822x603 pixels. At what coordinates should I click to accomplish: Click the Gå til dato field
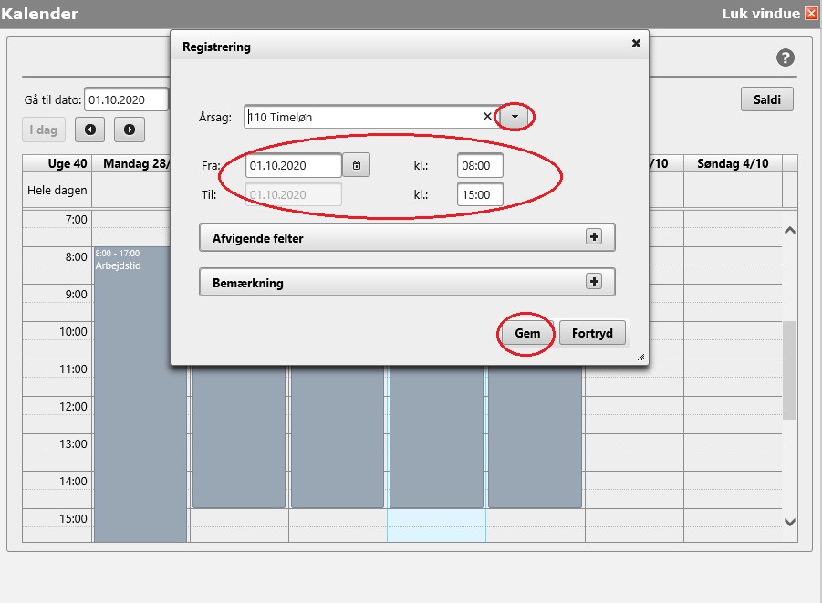[x=126, y=99]
